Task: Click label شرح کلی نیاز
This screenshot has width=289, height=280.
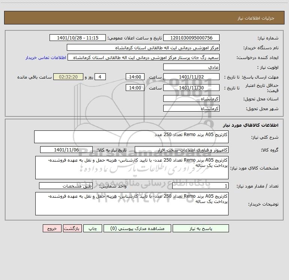Action: tap(265, 137)
